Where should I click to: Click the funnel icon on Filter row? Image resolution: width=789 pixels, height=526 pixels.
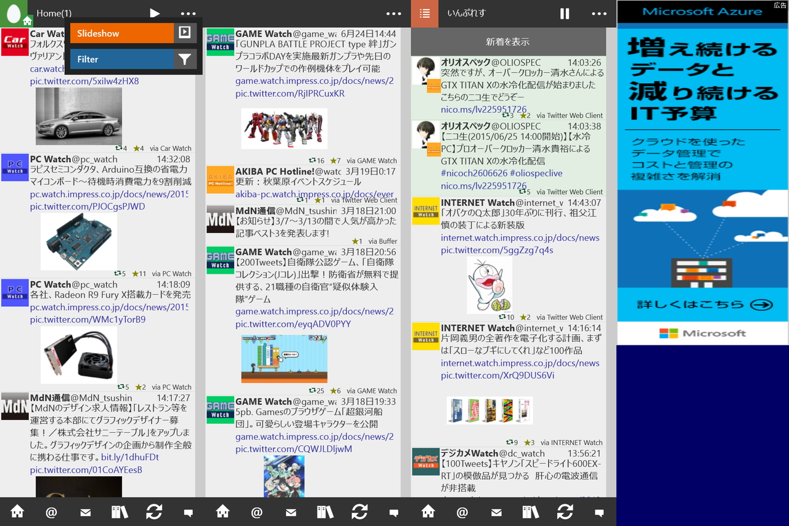pyautogui.click(x=185, y=59)
